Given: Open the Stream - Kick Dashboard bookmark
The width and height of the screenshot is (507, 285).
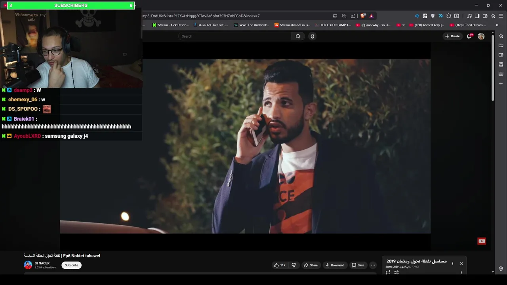Looking at the screenshot, I should point(171,25).
